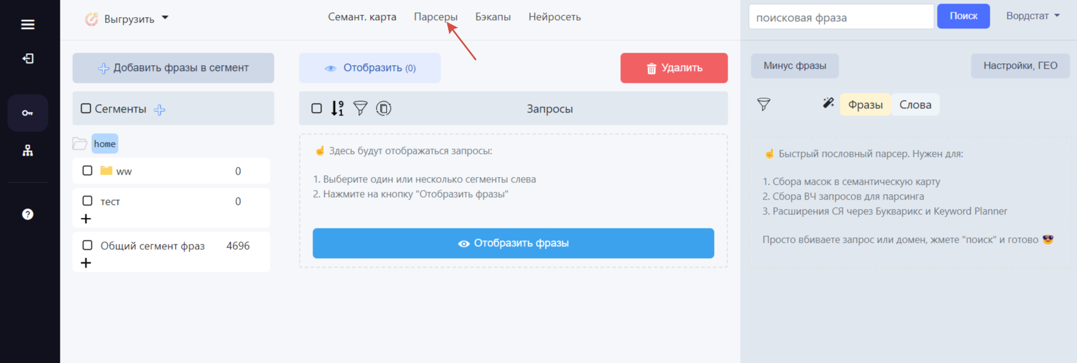Screen dimensions: 1077x363
Task: Select the Общий сегмент фраз name
Action: [152, 246]
